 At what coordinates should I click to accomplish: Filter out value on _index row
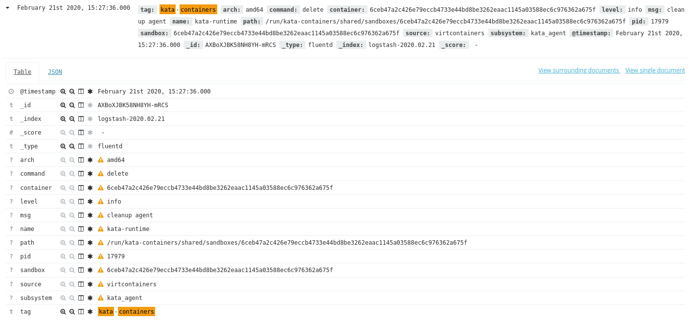tap(72, 119)
